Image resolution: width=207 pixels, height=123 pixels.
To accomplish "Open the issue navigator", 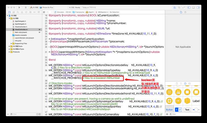I will click(22, 12).
